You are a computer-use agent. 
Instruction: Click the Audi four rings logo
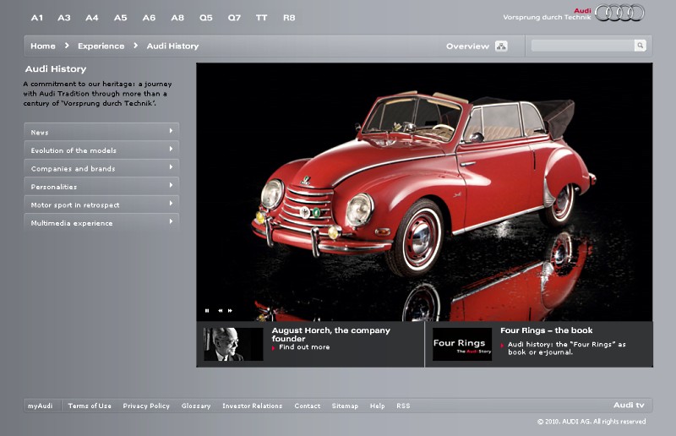tap(620, 13)
